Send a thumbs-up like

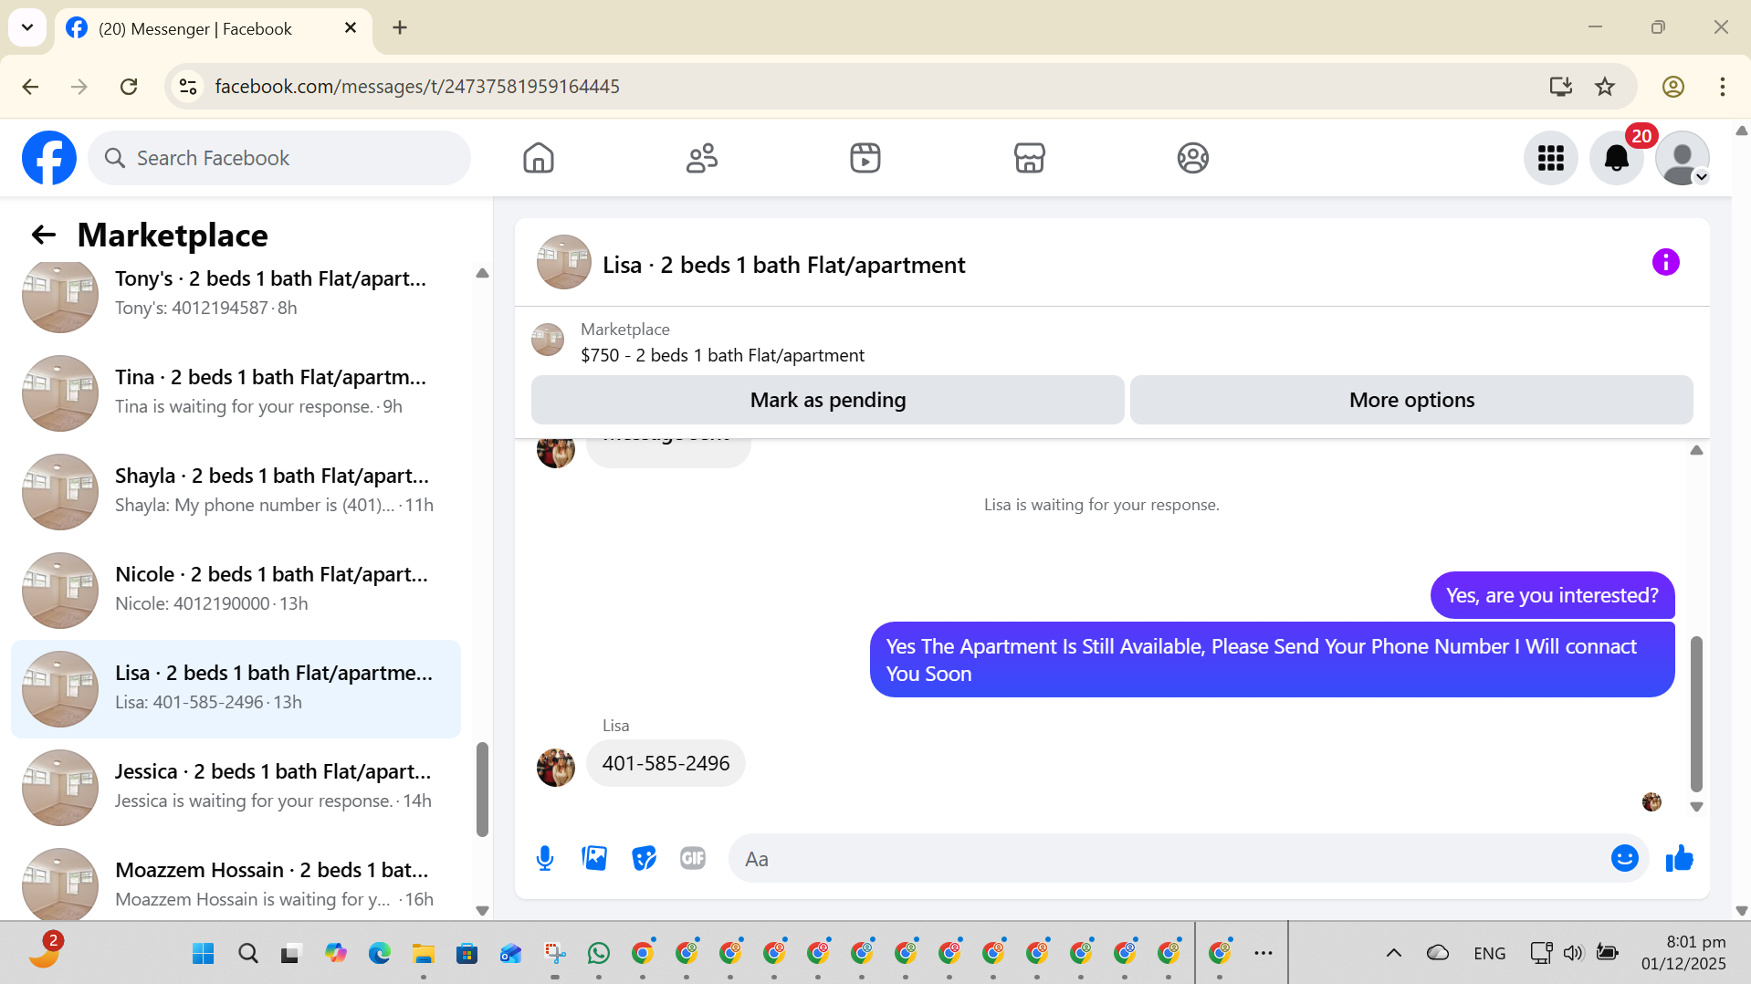[1680, 858]
